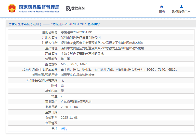Click National Medical Products Administration subtitle
This screenshot has width=196, height=135.
[x=39, y=12]
